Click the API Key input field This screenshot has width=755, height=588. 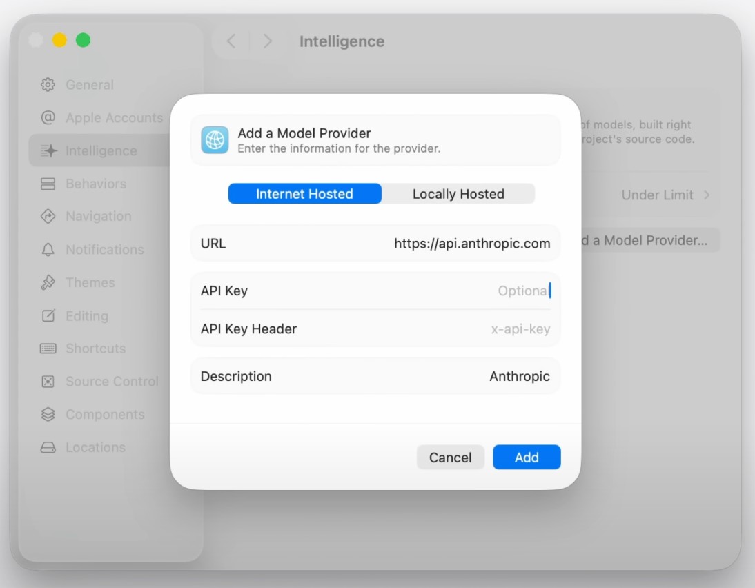375,291
